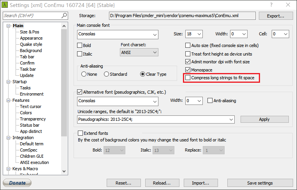Open Status bar settings page
The height and width of the screenshot is (190, 297).
tap(30, 125)
